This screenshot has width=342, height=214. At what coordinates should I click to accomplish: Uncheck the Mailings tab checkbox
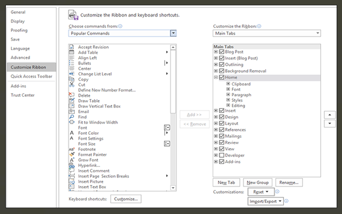221,136
